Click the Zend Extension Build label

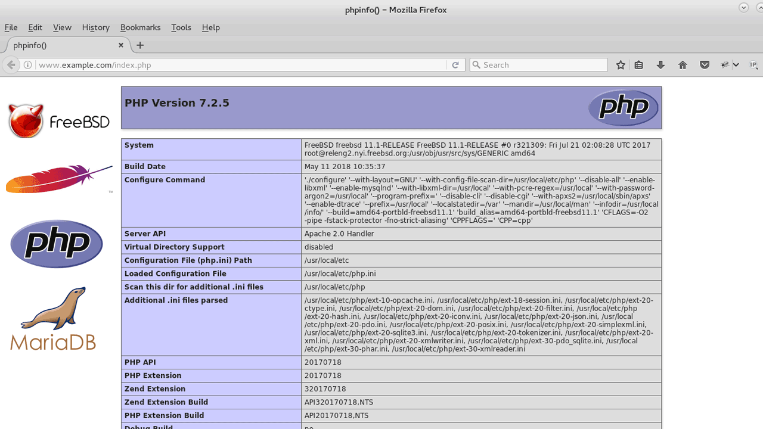(x=166, y=402)
